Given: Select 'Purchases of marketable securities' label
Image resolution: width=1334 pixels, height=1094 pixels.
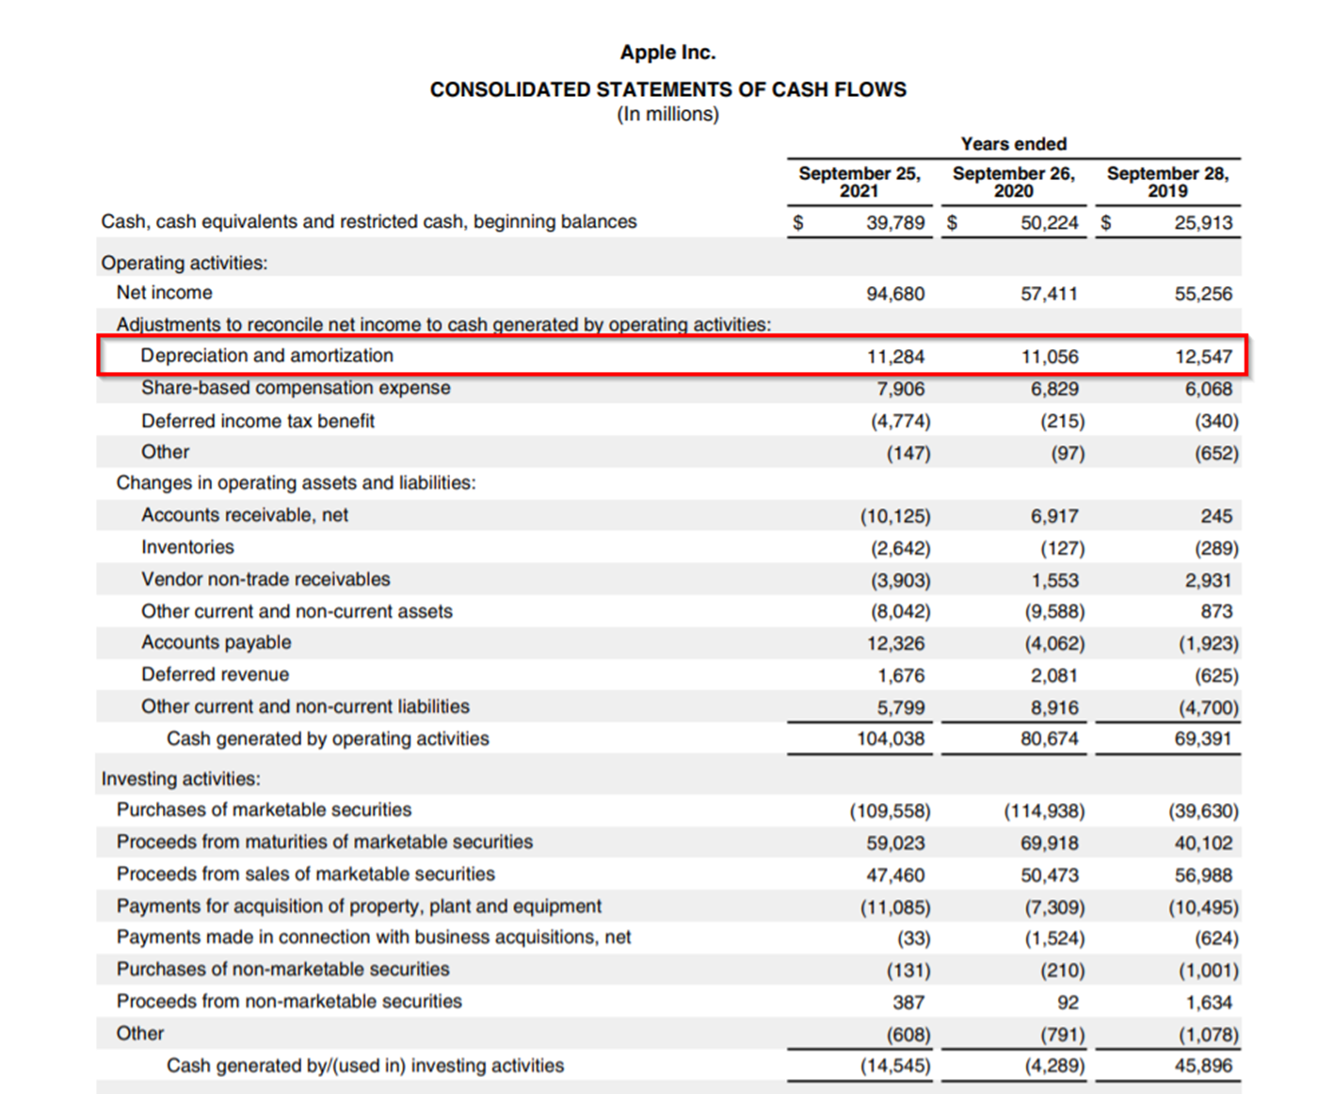Looking at the screenshot, I should point(265,810).
